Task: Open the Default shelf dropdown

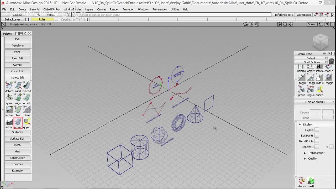Action: (311, 58)
